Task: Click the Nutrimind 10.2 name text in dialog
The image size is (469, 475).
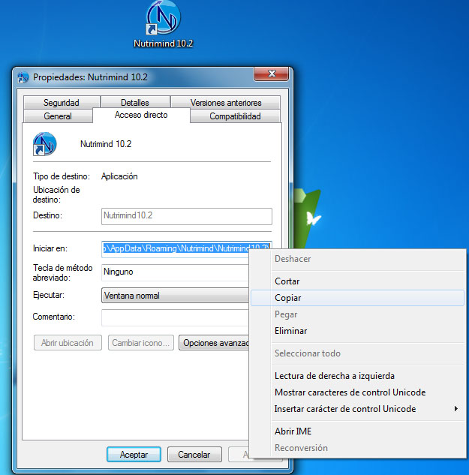Action: [x=106, y=144]
